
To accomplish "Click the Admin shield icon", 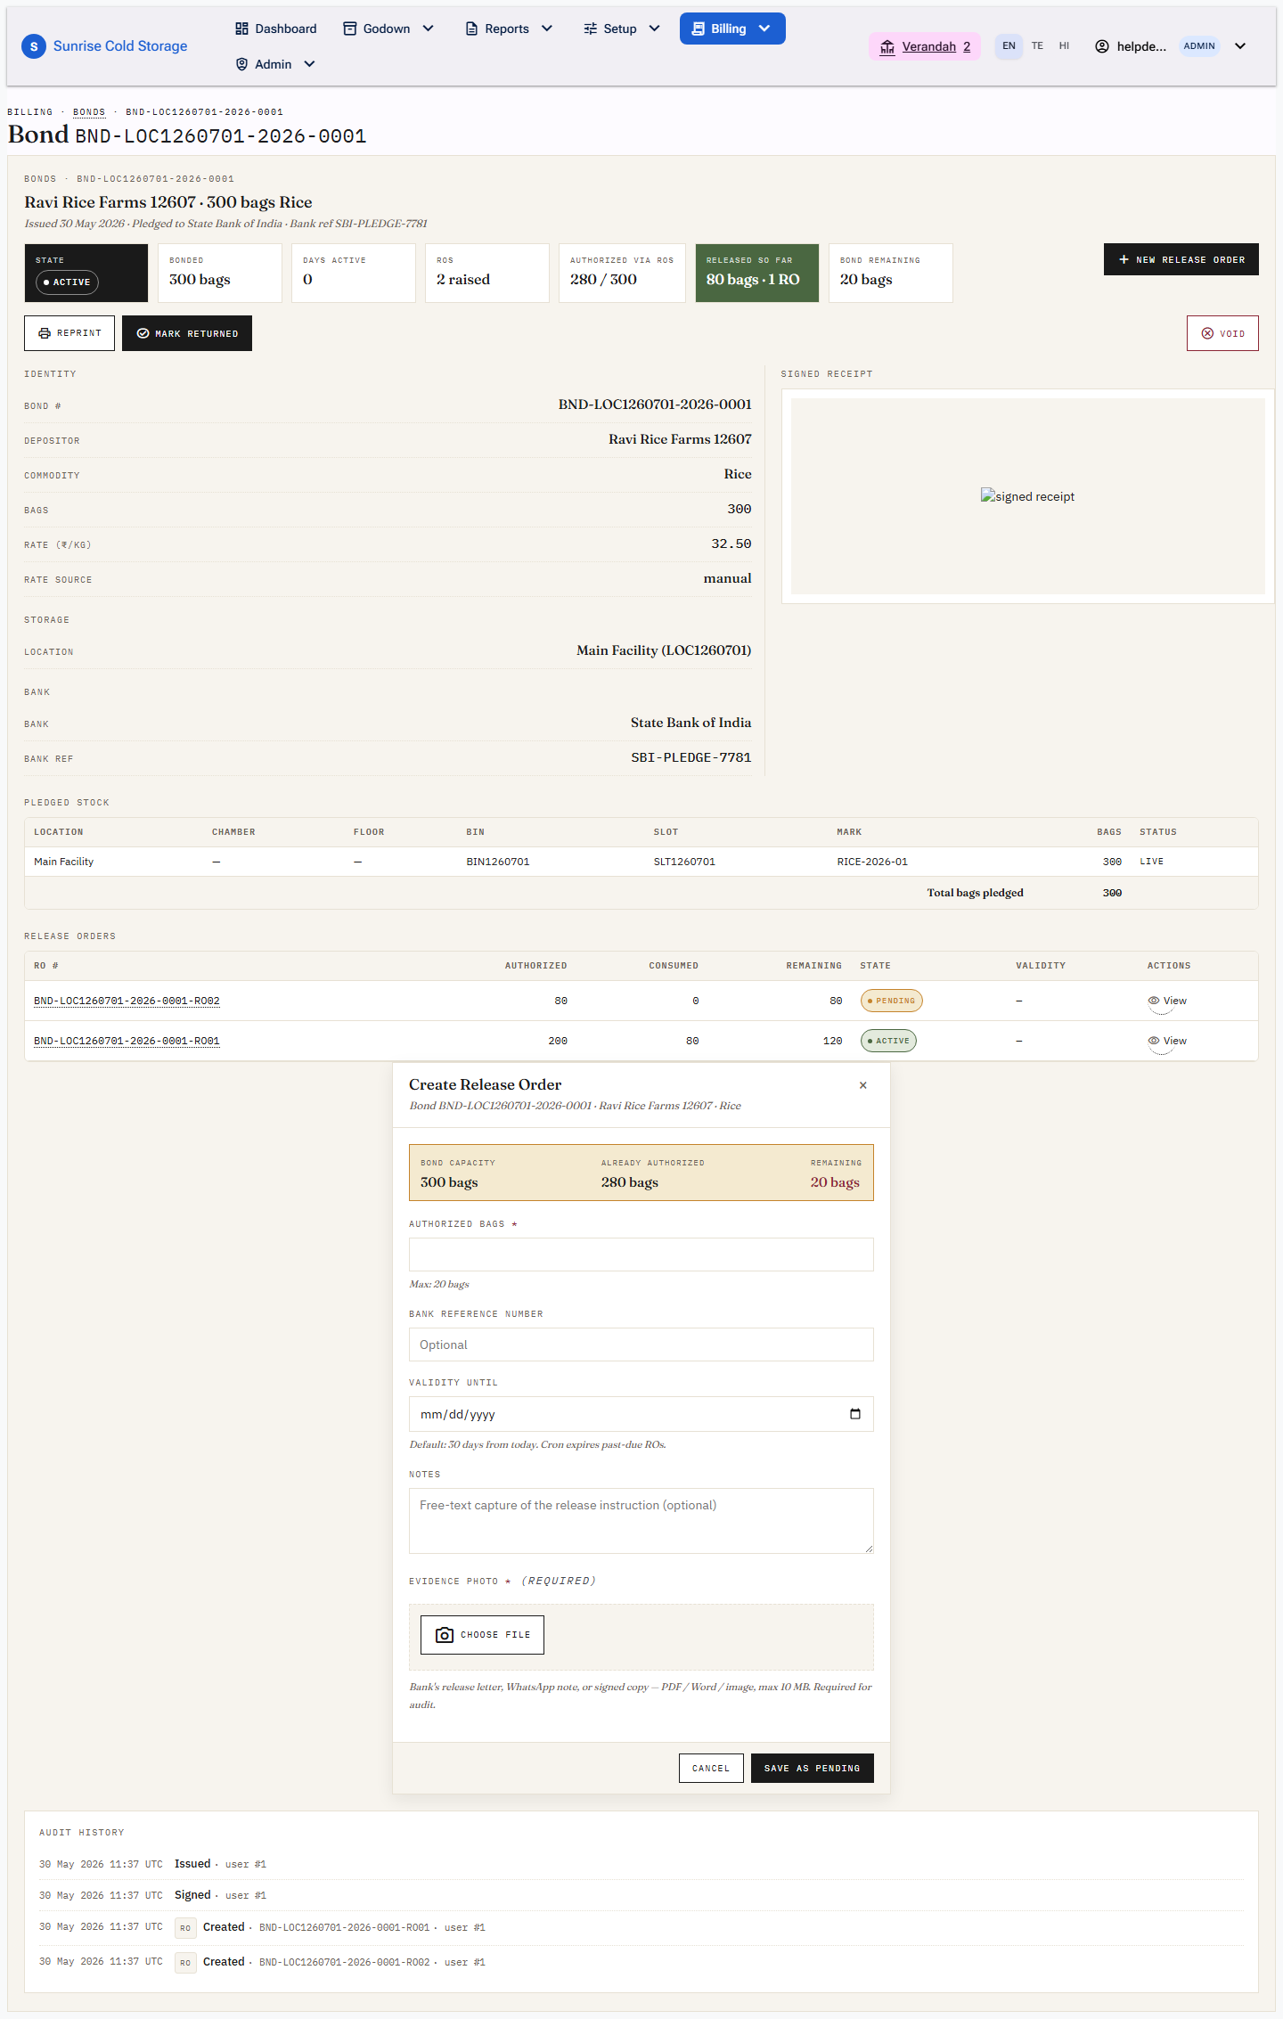I will click(x=241, y=64).
